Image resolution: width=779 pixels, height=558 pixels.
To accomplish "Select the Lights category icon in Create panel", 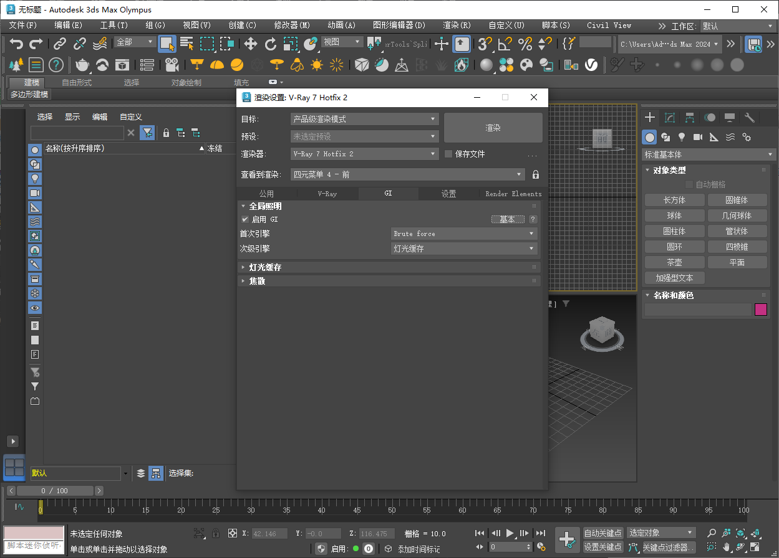I will click(x=682, y=137).
